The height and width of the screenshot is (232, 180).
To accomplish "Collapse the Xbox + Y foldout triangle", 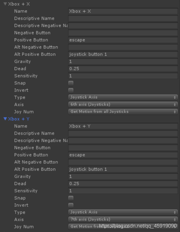I will click(x=5, y=119).
